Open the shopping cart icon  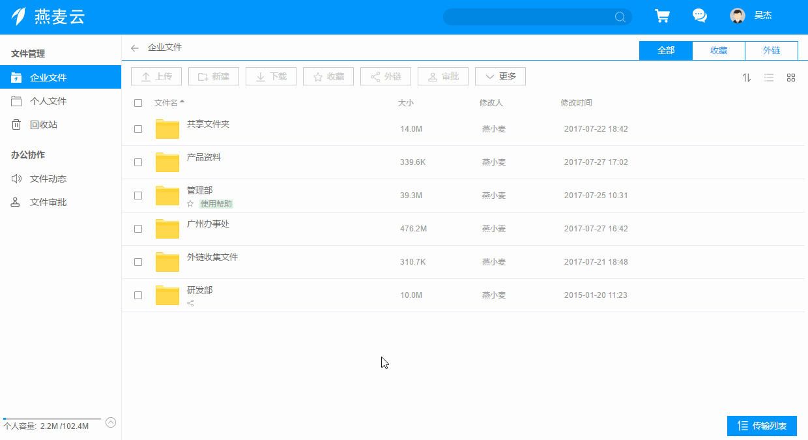click(663, 14)
